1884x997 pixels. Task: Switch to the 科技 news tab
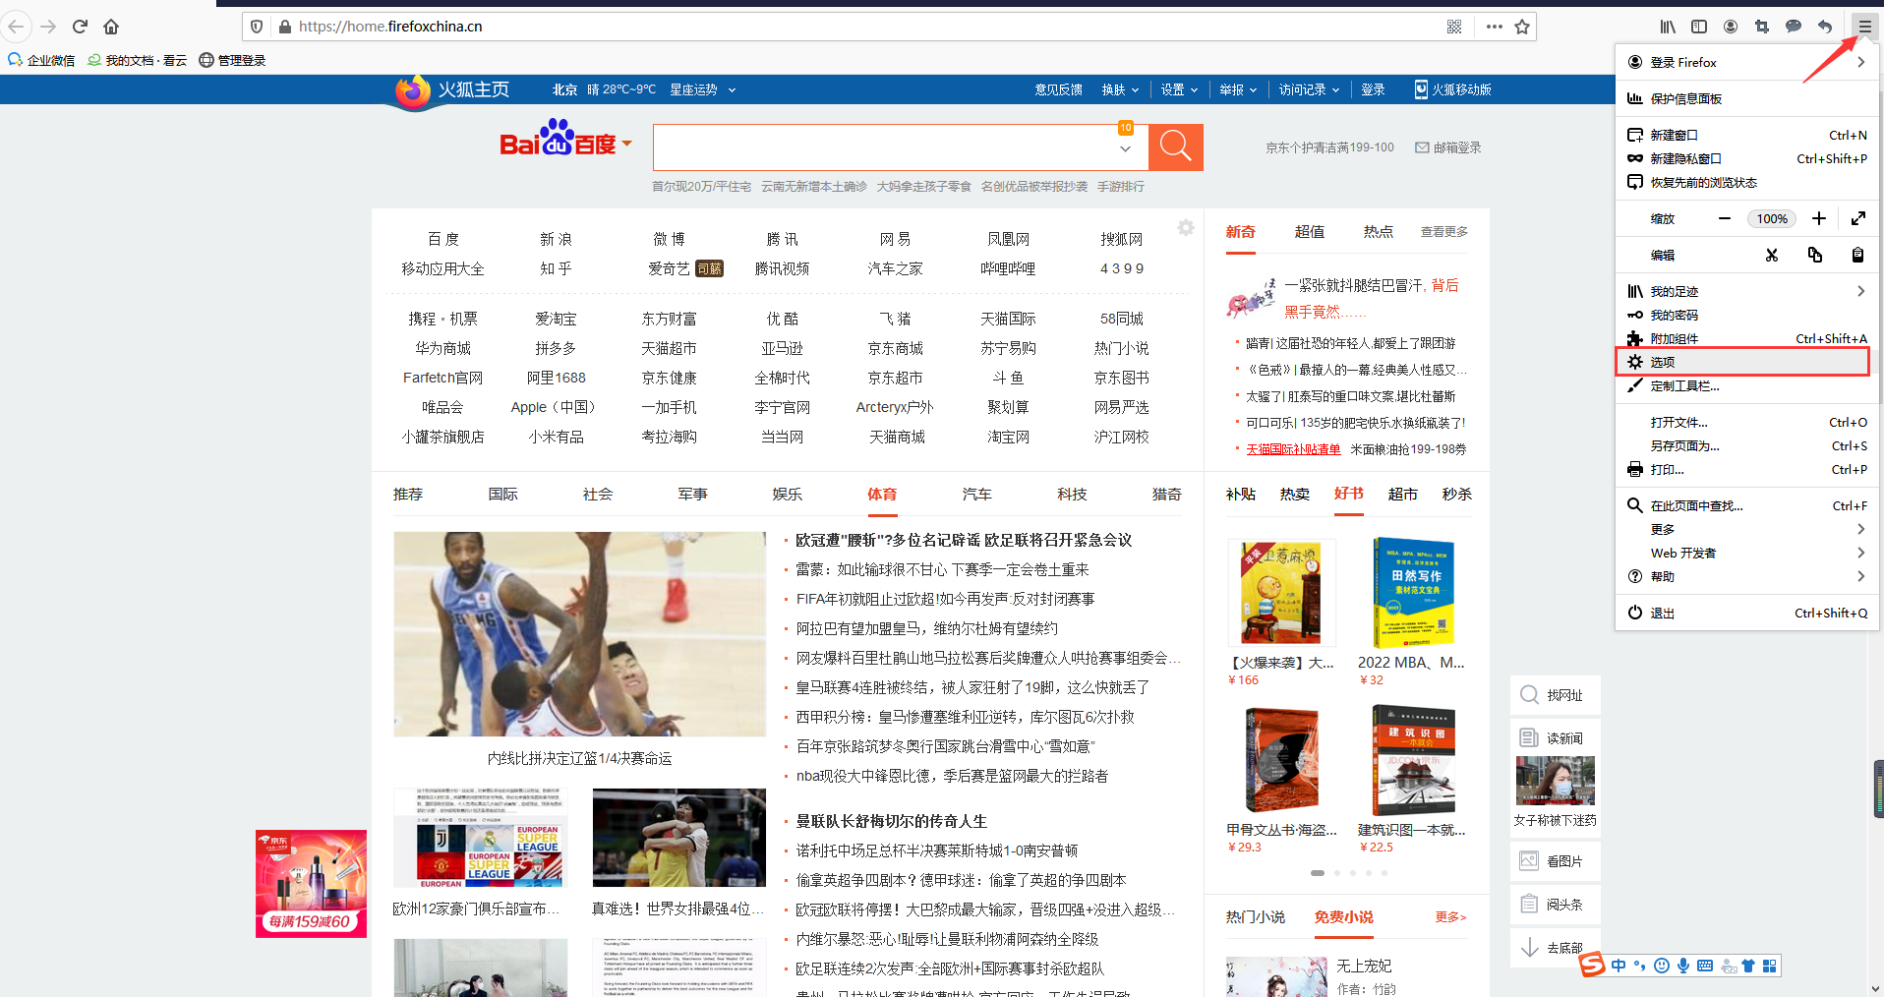click(1072, 494)
